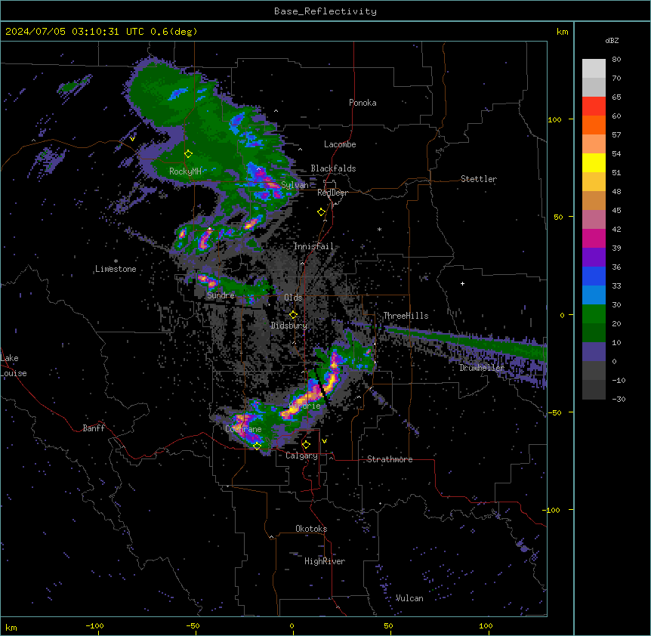
Task: Click the Okotoks label
Action: click(311, 529)
